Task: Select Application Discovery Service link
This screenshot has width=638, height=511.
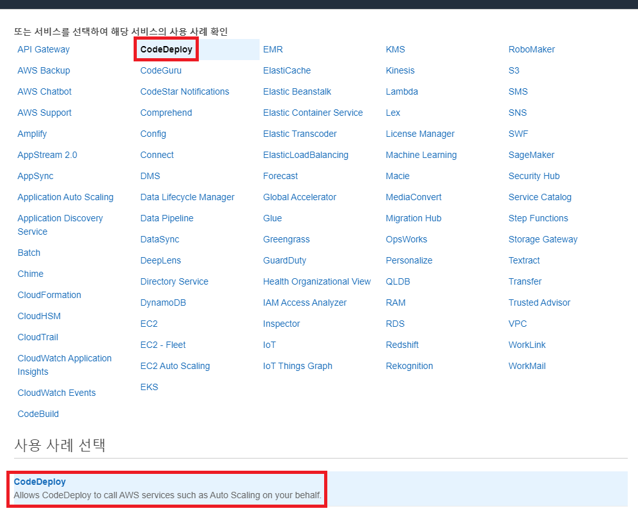Action: coord(60,224)
